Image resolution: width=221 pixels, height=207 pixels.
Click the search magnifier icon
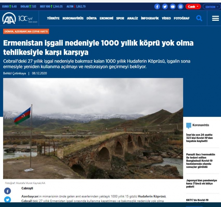[199, 18]
